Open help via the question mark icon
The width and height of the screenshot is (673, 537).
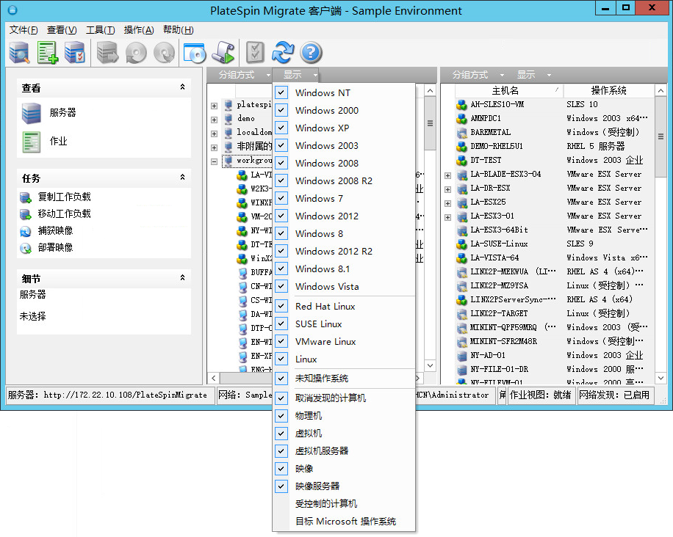pos(312,52)
